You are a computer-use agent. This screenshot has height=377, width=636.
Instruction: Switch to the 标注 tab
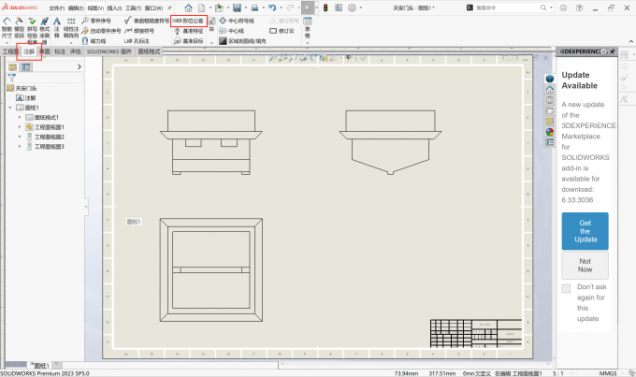pos(60,51)
